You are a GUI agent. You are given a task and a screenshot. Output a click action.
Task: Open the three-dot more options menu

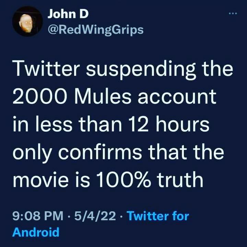[x=233, y=14]
